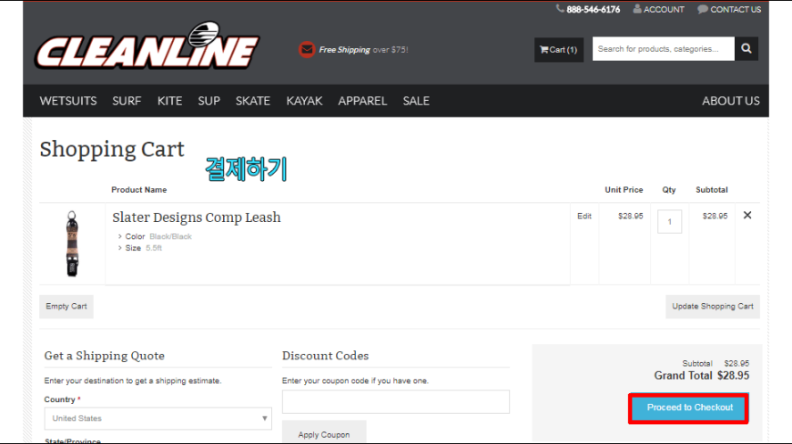Open the Kayak menu
Image resolution: width=792 pixels, height=444 pixels.
tap(305, 101)
